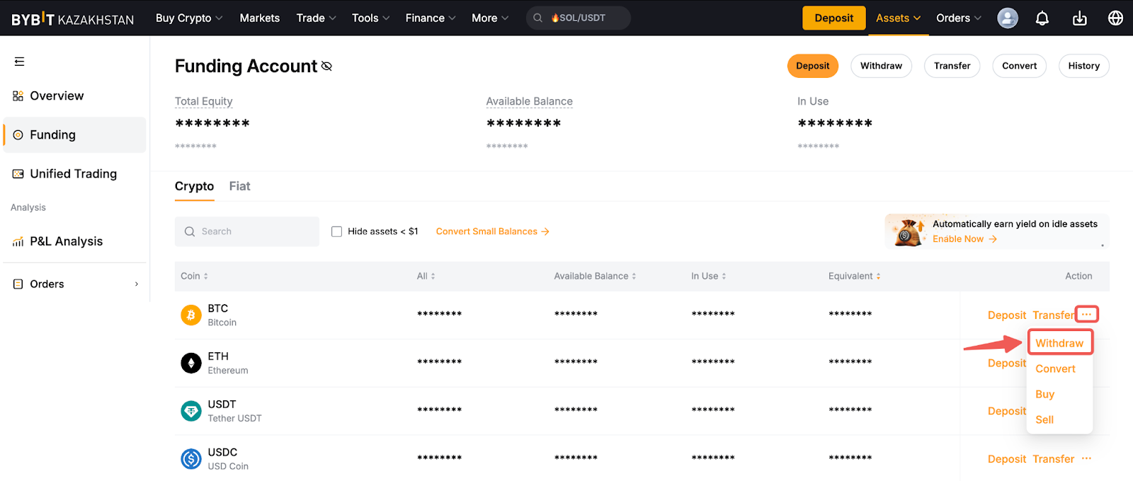Click the Bitcoin coin icon
This screenshot has height=481, width=1133.
191,315
